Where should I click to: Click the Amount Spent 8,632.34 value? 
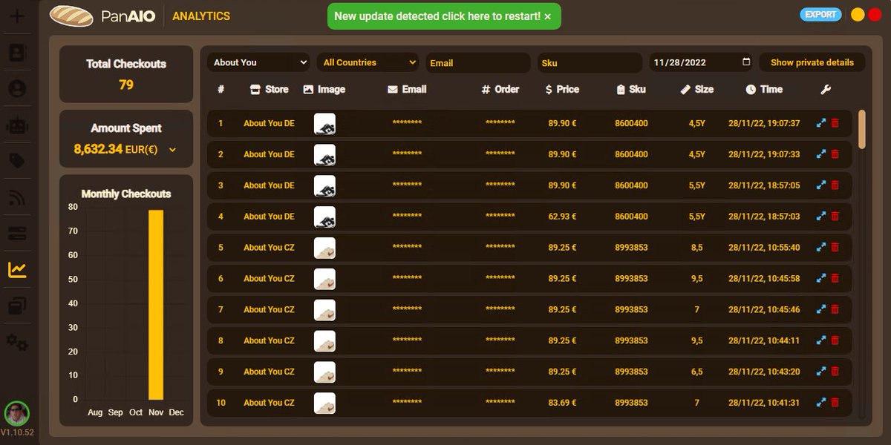(x=98, y=149)
